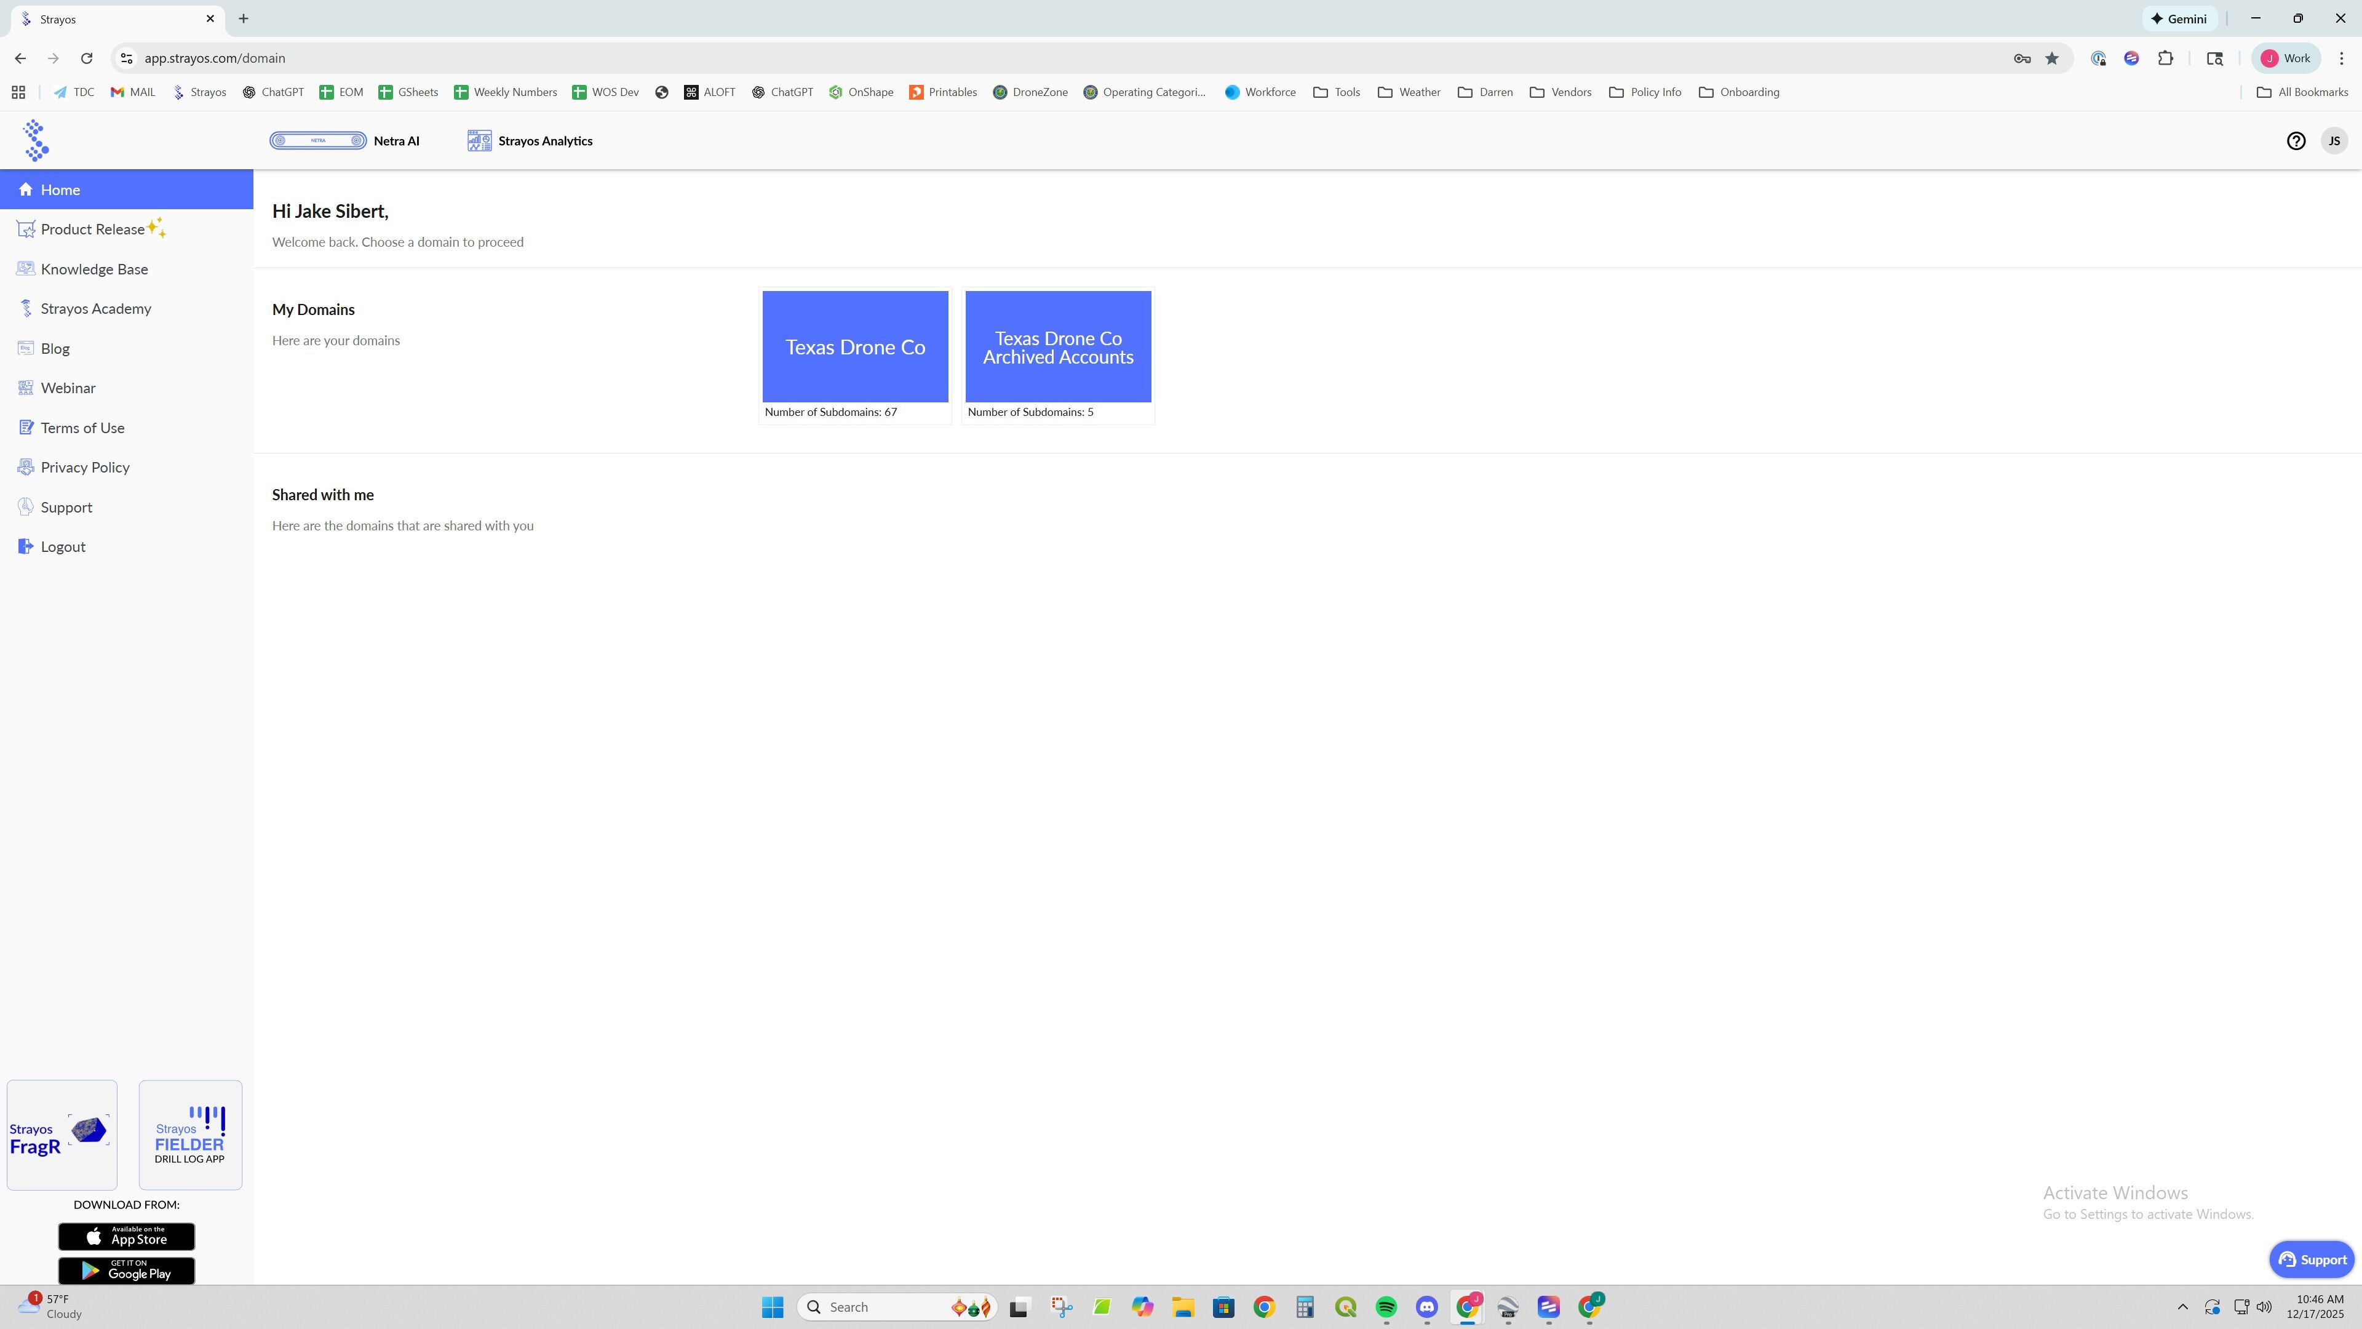The height and width of the screenshot is (1329, 2362).
Task: Show hidden system tray icons
Action: click(x=2182, y=1307)
